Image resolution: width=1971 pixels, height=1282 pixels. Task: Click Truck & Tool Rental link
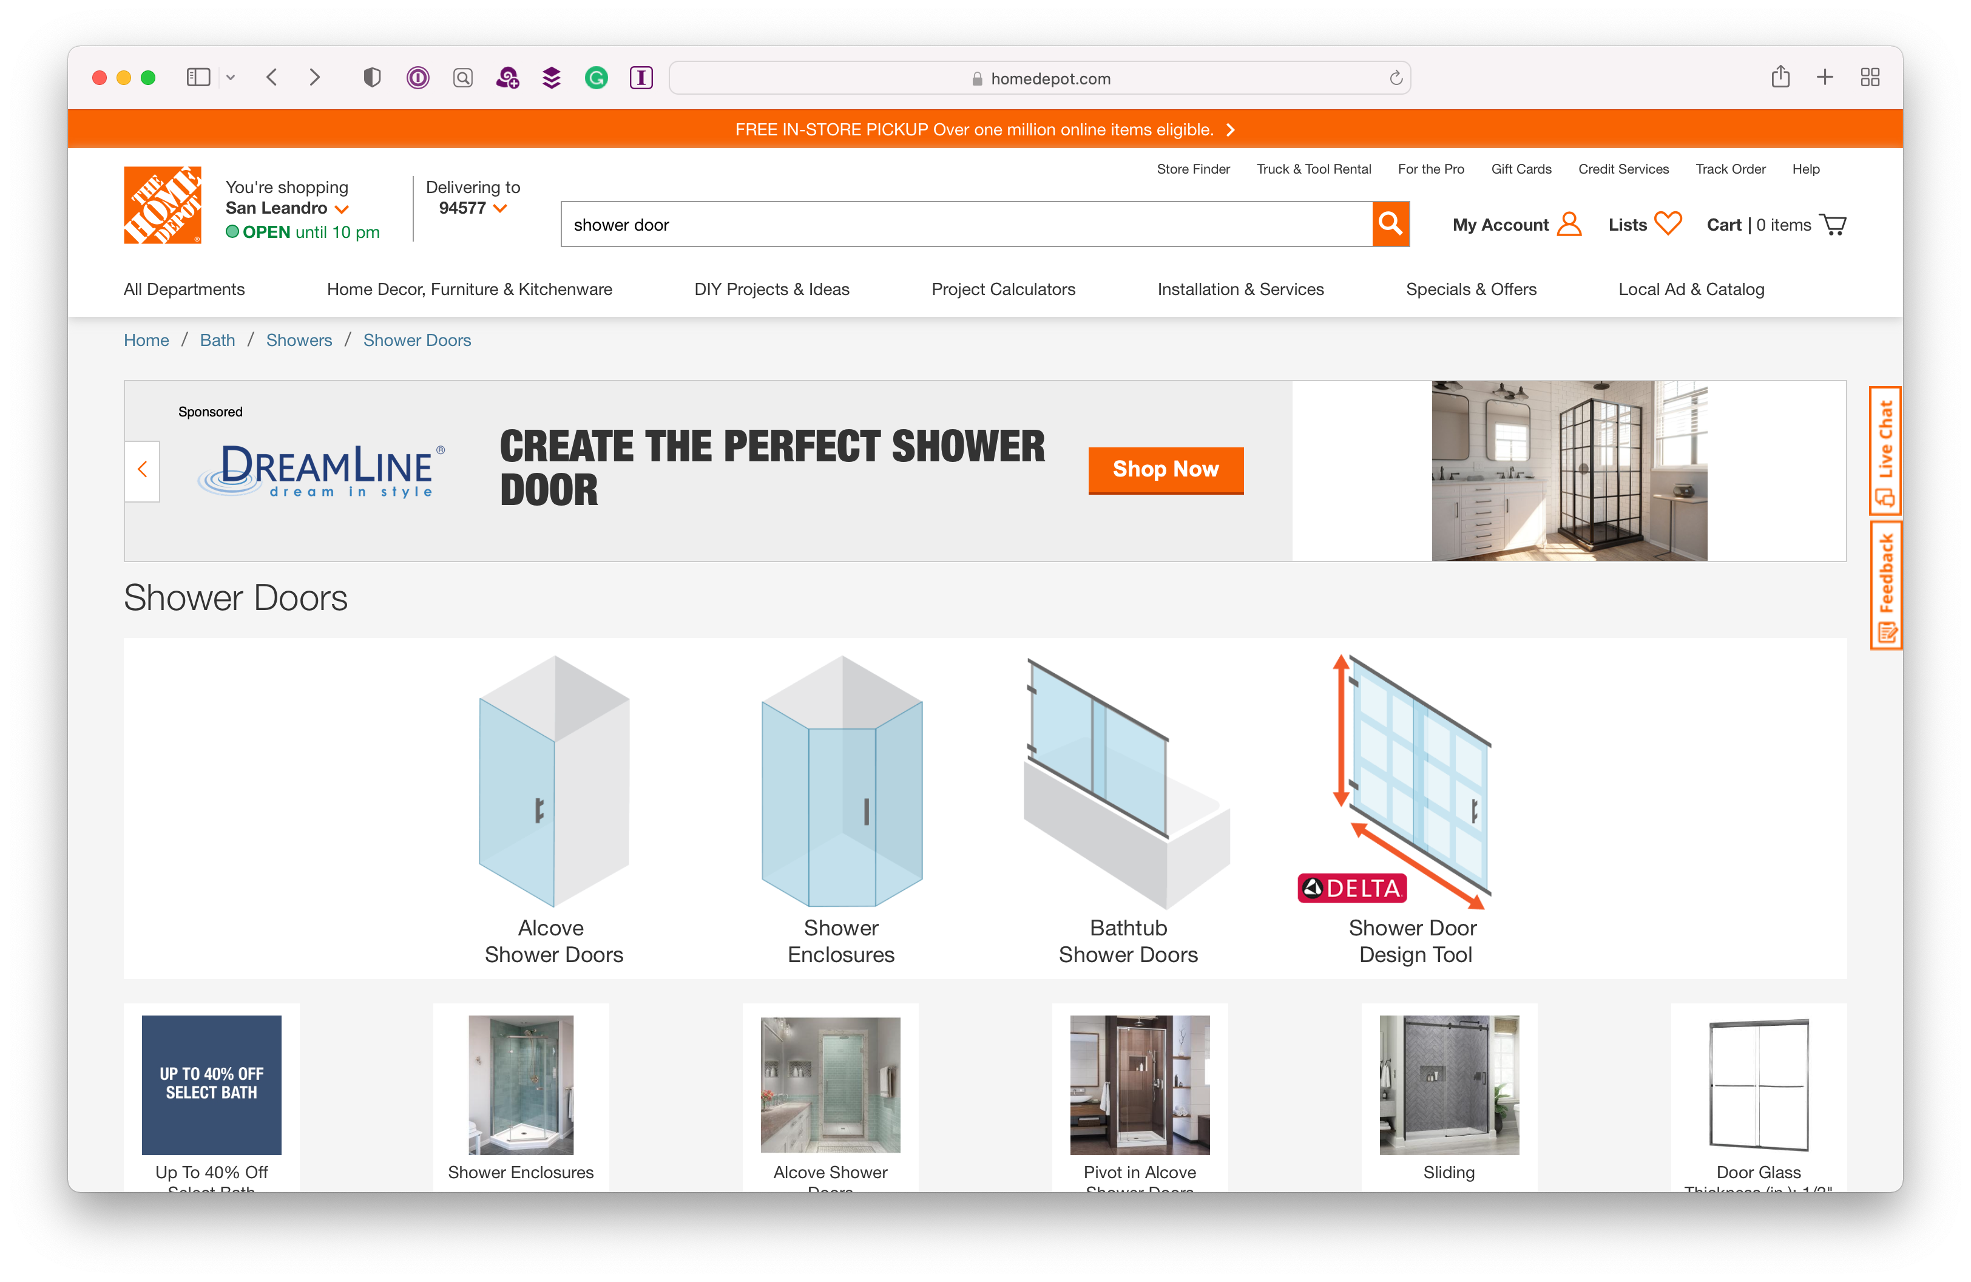pyautogui.click(x=1313, y=169)
